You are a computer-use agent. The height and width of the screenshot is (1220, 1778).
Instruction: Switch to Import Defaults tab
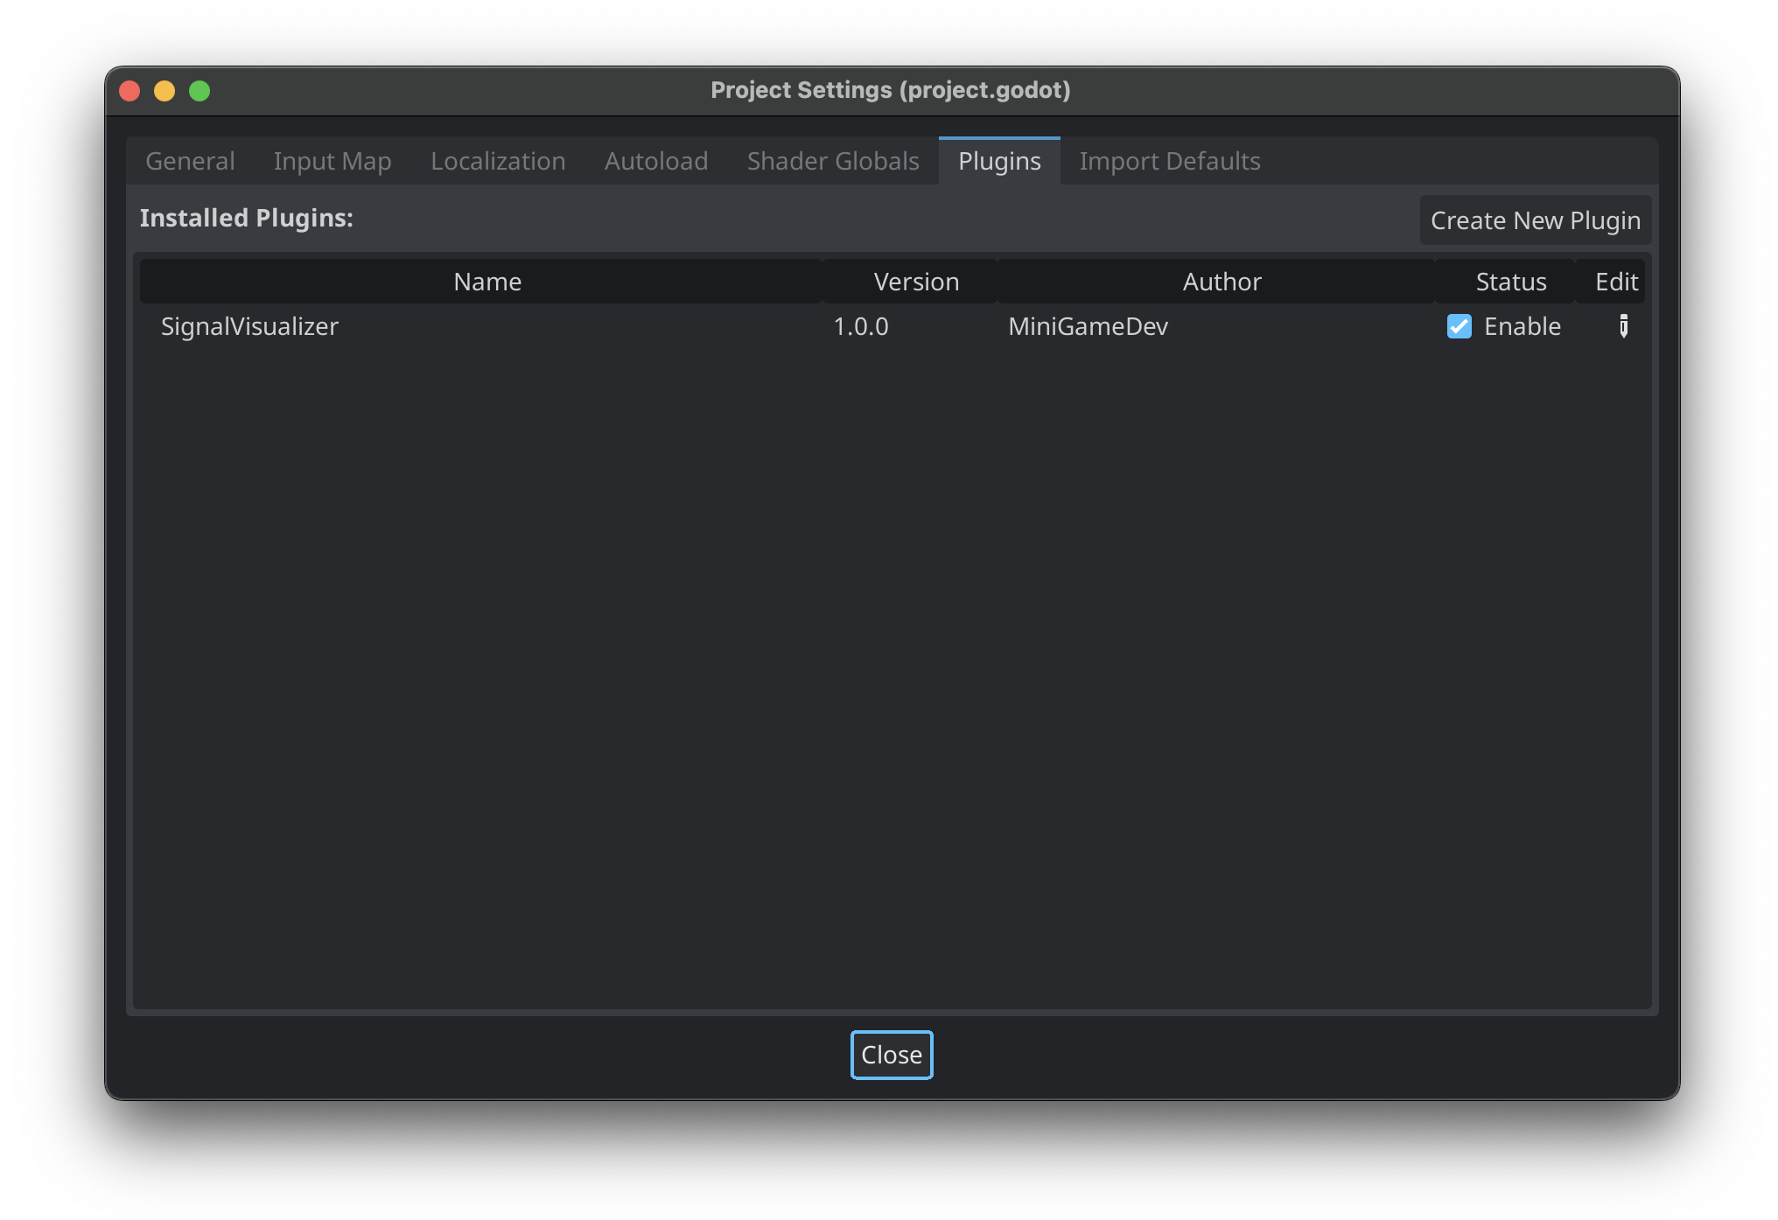pyautogui.click(x=1170, y=161)
